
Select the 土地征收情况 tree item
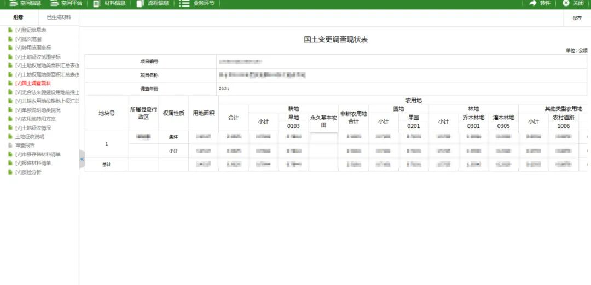(33, 128)
